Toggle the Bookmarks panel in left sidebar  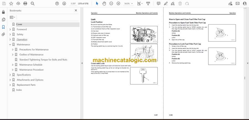point(3,27)
